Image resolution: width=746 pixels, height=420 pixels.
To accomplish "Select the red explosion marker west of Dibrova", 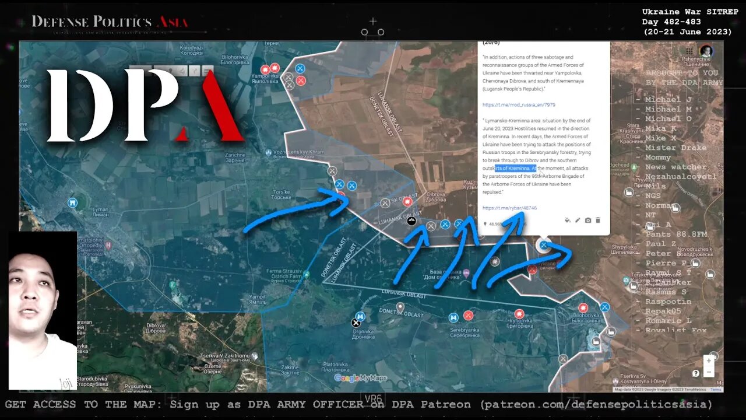I will click(x=407, y=202).
